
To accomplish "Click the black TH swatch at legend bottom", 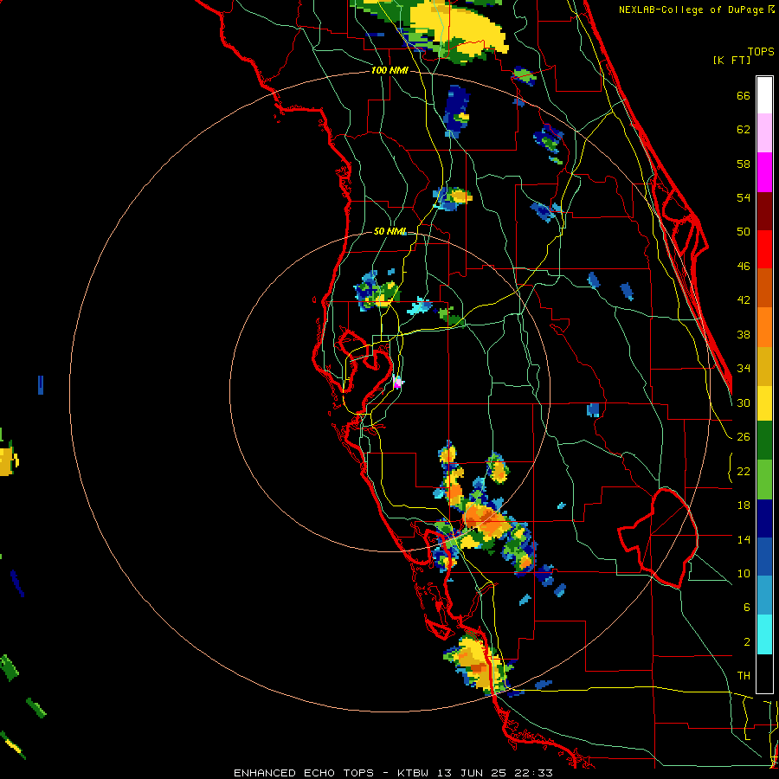I will (x=764, y=673).
